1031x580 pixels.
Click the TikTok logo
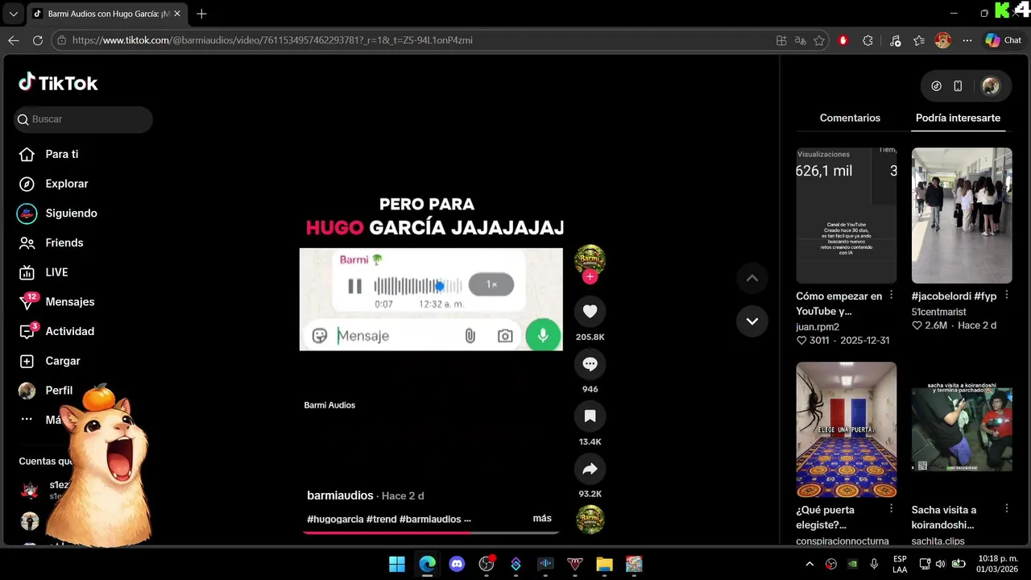58,83
